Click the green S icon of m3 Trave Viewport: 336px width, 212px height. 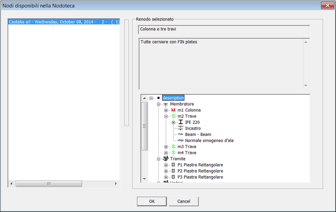point(173,147)
